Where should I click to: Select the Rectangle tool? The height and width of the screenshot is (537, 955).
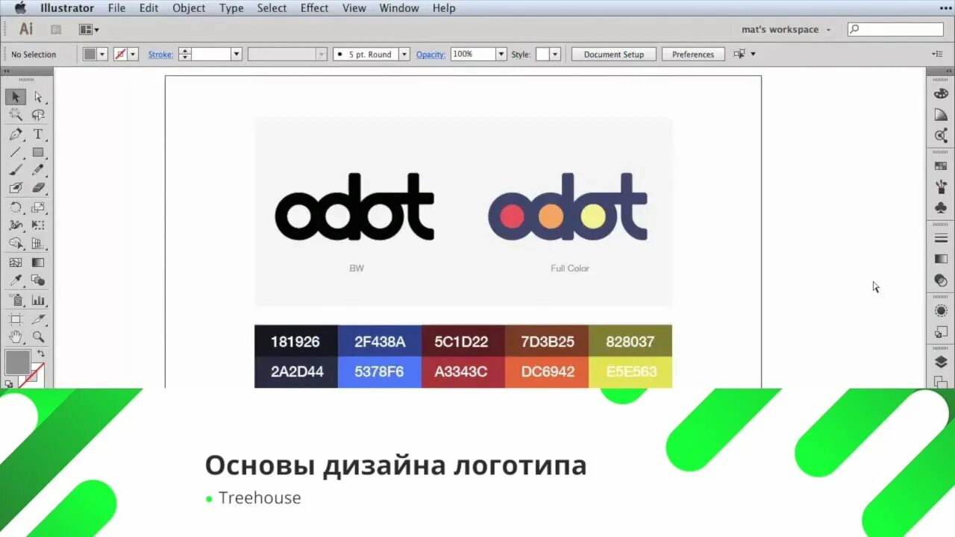(x=38, y=152)
